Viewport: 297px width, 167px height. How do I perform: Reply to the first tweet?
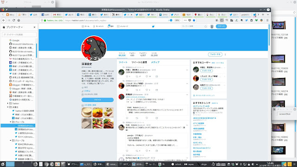127,77
